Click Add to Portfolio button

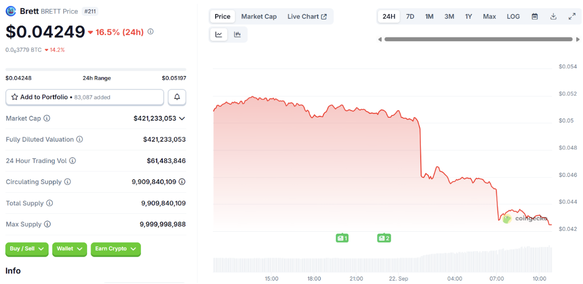point(85,97)
